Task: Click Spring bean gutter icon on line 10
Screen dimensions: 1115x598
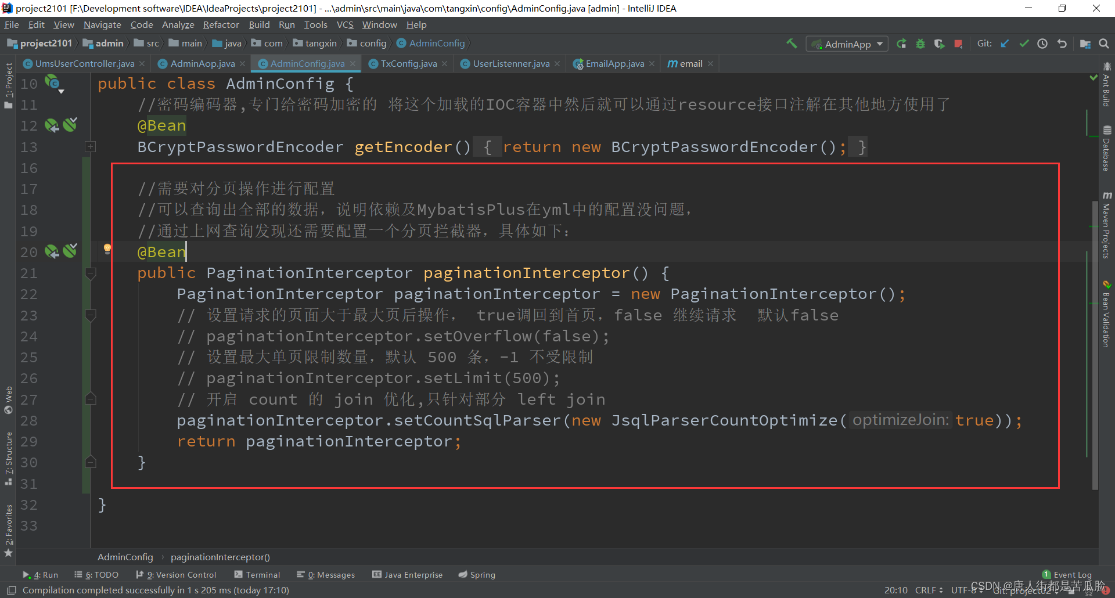Action: [x=53, y=84]
